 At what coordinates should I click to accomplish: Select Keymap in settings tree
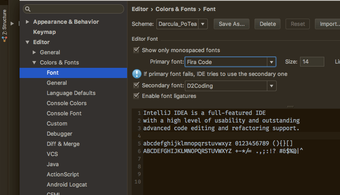point(44,32)
